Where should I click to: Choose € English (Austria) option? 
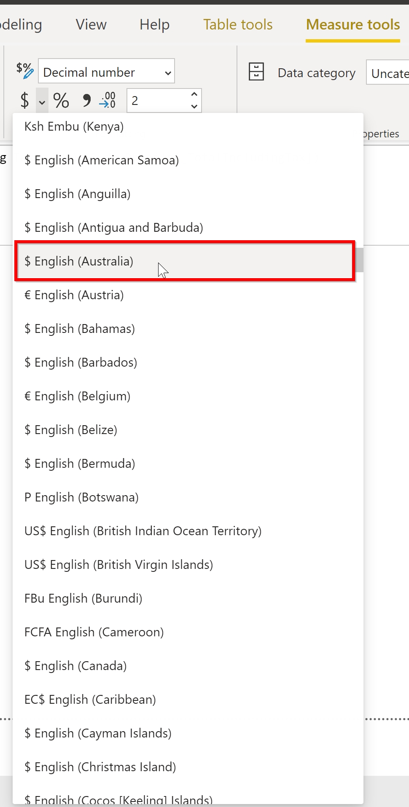(x=74, y=295)
